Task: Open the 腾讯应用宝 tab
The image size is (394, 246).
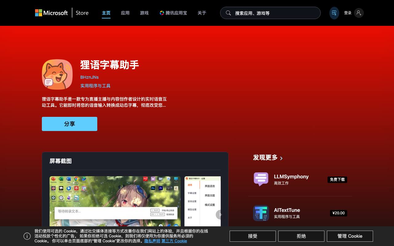Action: coord(173,13)
